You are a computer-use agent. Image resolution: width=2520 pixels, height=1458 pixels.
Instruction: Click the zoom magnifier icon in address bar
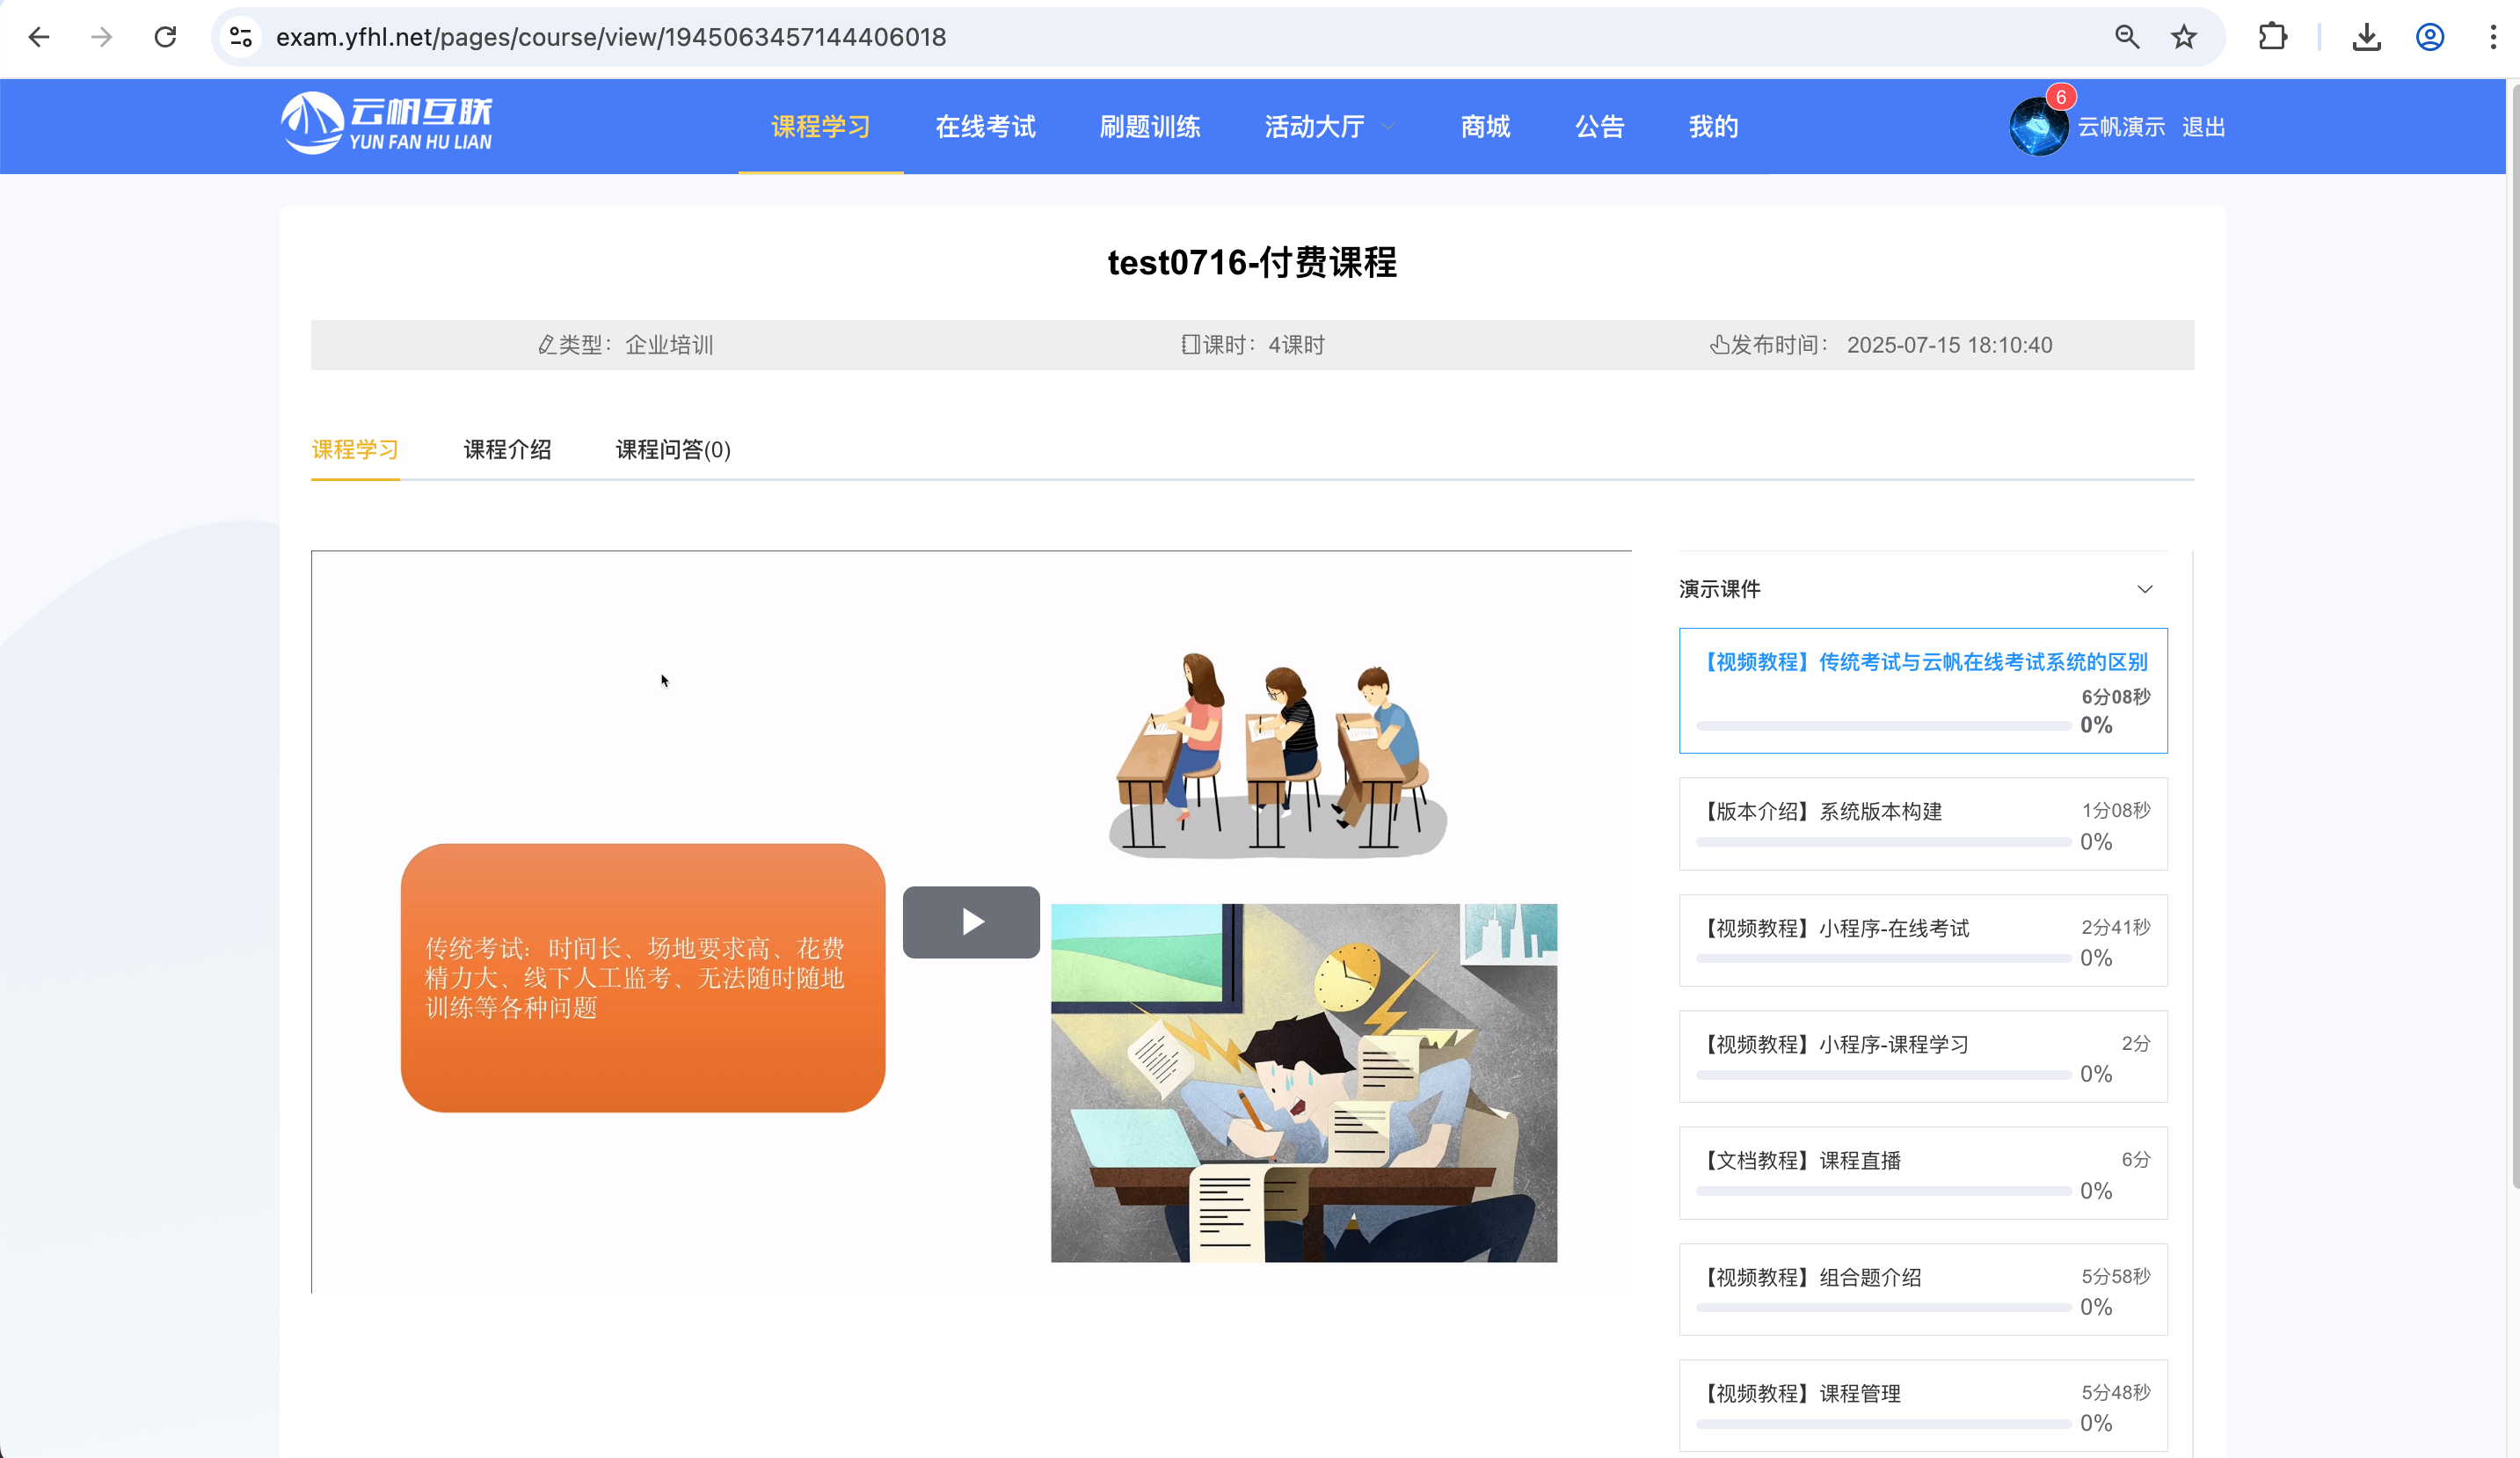point(2127,37)
